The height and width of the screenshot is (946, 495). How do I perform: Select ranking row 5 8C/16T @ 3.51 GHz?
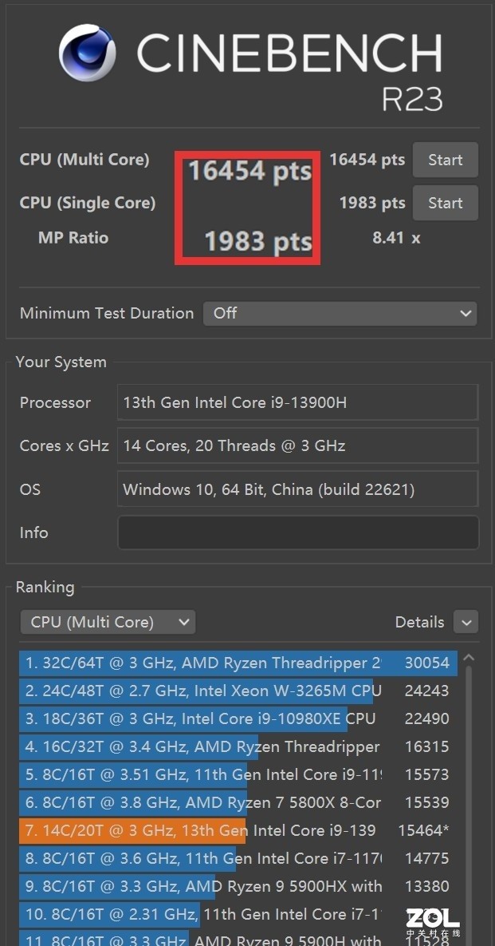click(238, 774)
